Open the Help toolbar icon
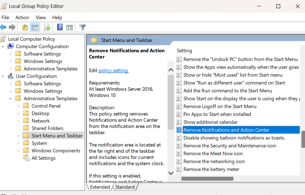 click(x=60, y=27)
